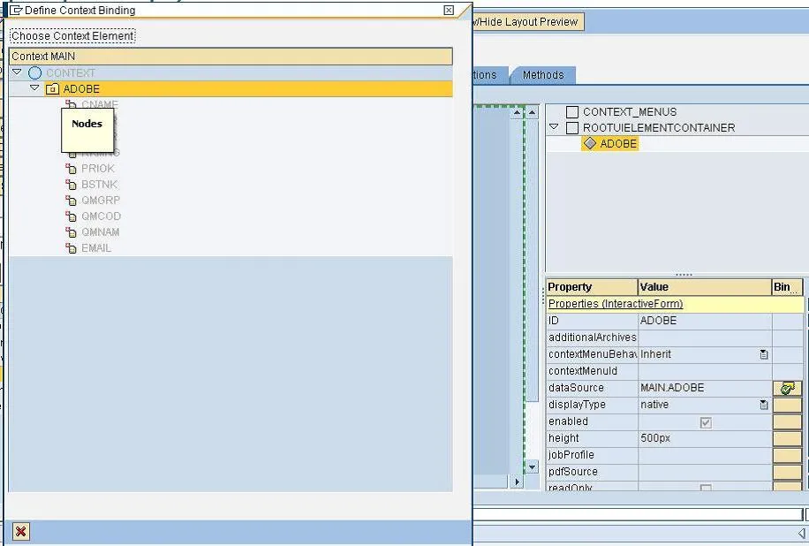This screenshot has height=546, width=809.
Task: Select the ADOBE diamond icon under ROOTUIELEMENTCONTAINER
Action: [x=590, y=143]
